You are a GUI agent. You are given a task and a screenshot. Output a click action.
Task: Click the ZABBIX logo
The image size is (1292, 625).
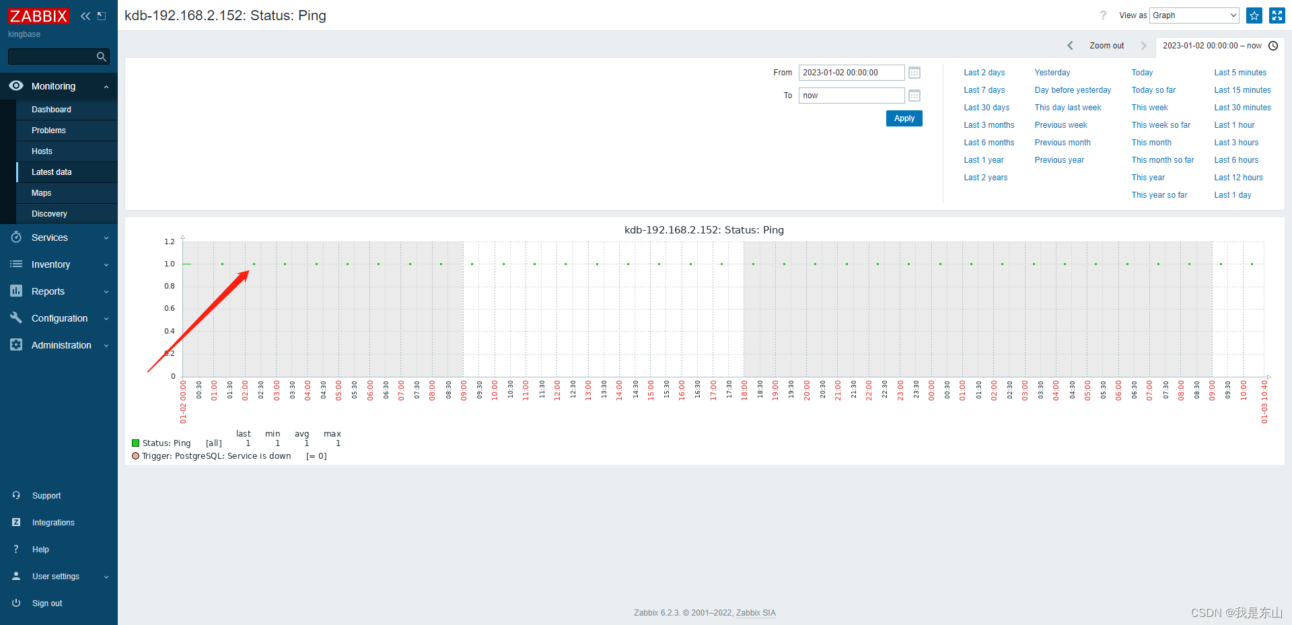pyautogui.click(x=38, y=15)
